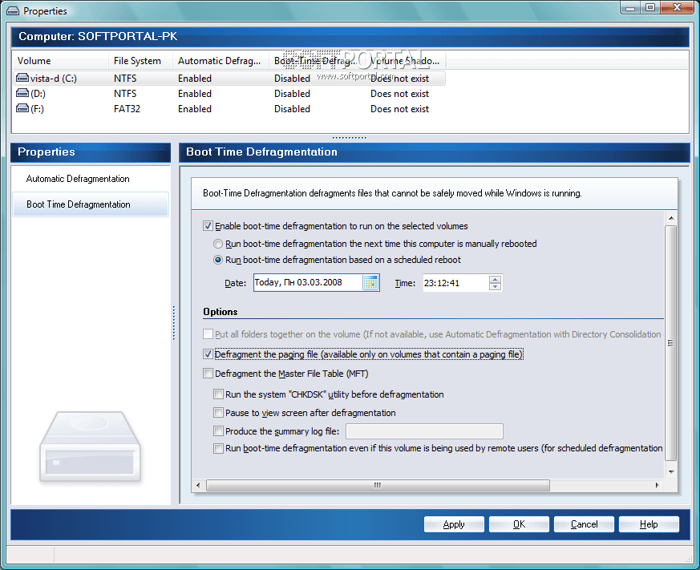The width and height of the screenshot is (700, 570).
Task: Sort by the Volume column header
Action: point(60,61)
